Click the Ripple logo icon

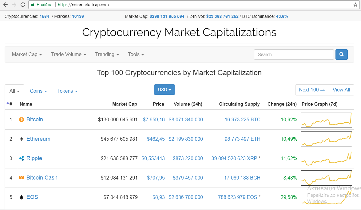[x=22, y=158]
